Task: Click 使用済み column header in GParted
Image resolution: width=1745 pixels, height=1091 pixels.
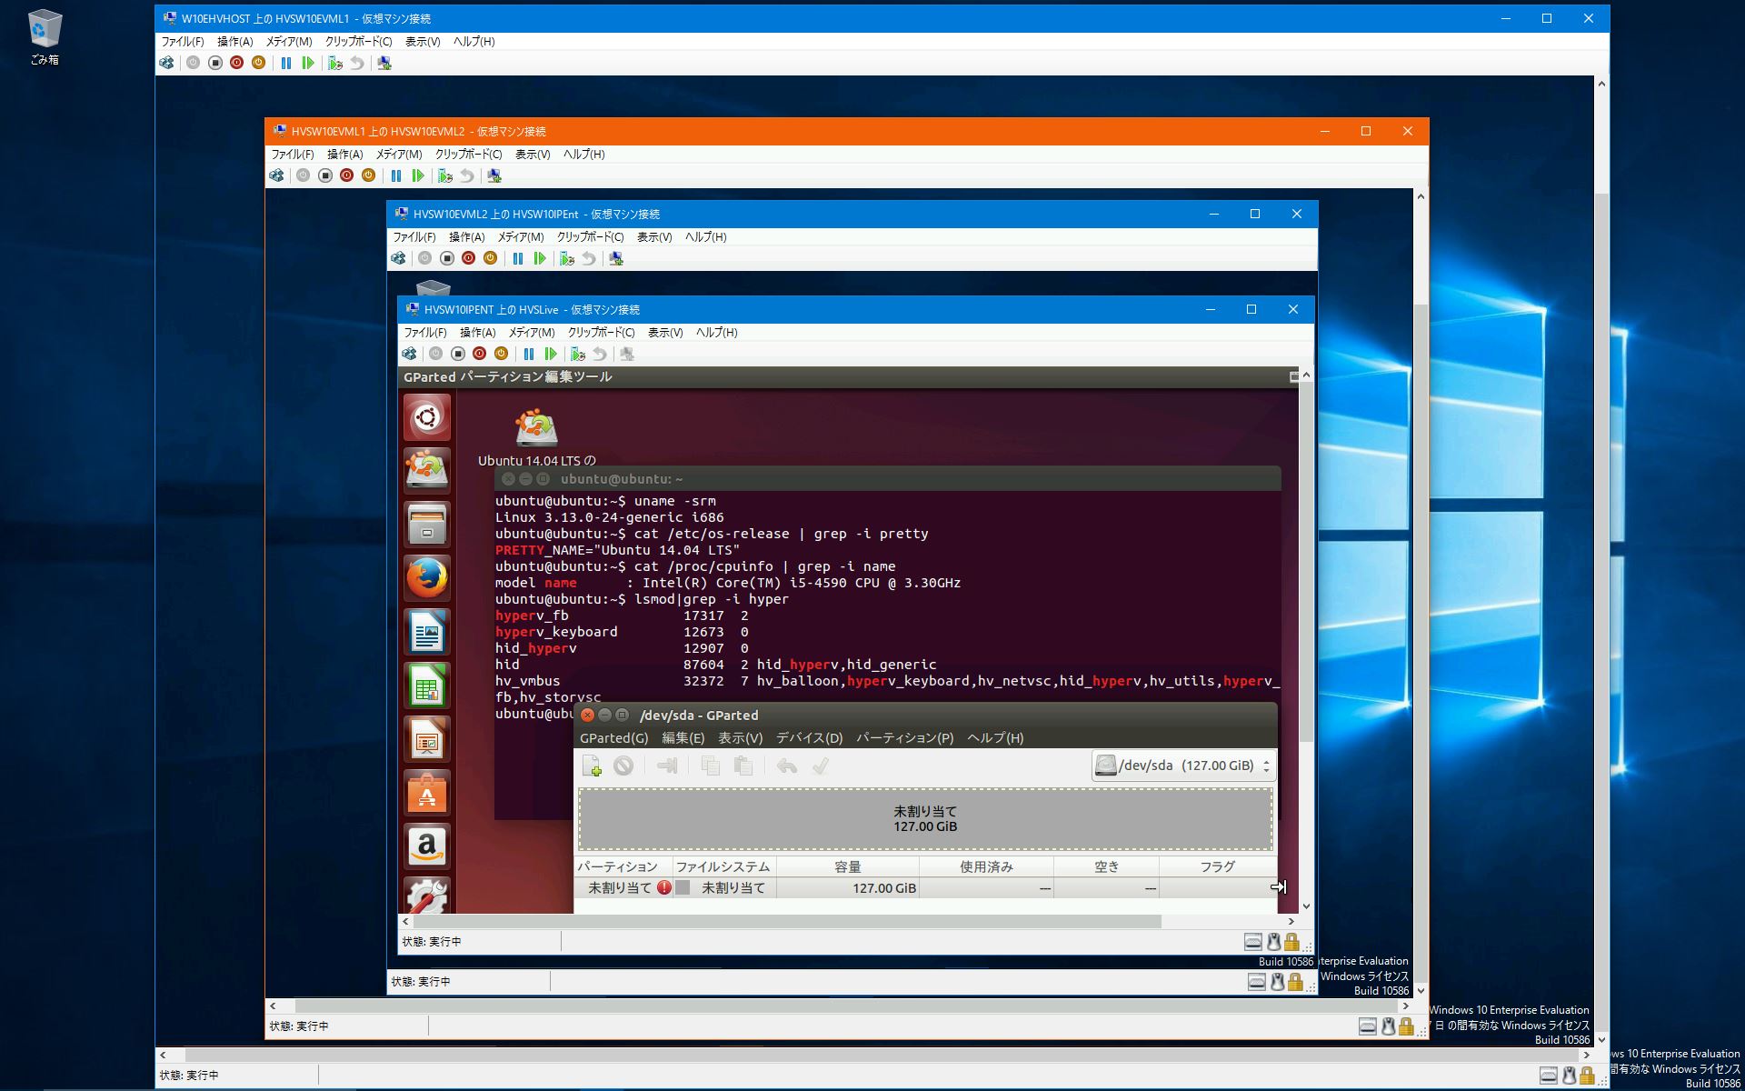Action: [x=987, y=866]
